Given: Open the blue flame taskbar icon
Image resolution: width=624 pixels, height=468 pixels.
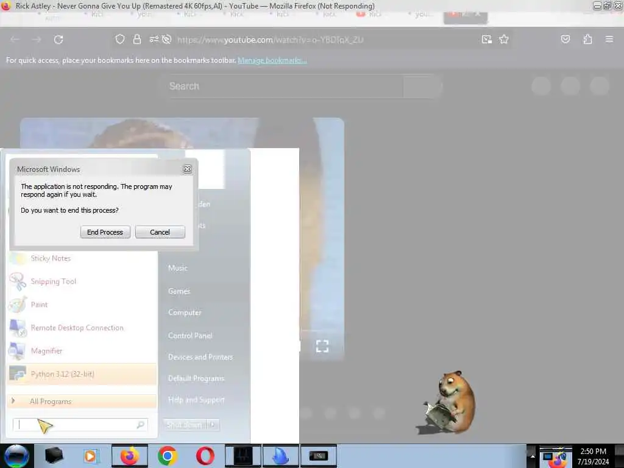Looking at the screenshot, I should [281, 456].
